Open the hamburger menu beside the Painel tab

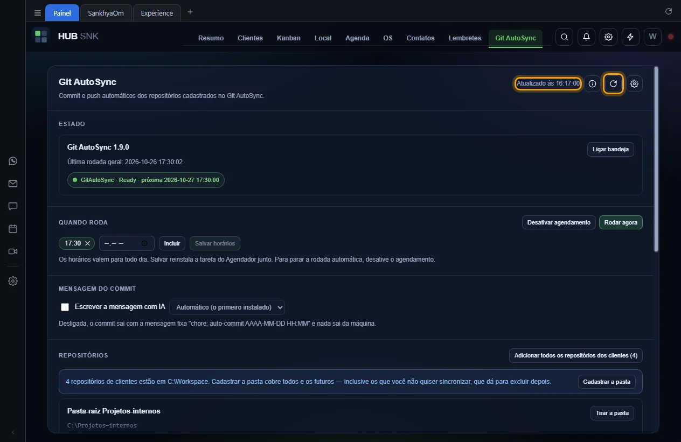pyautogui.click(x=37, y=13)
